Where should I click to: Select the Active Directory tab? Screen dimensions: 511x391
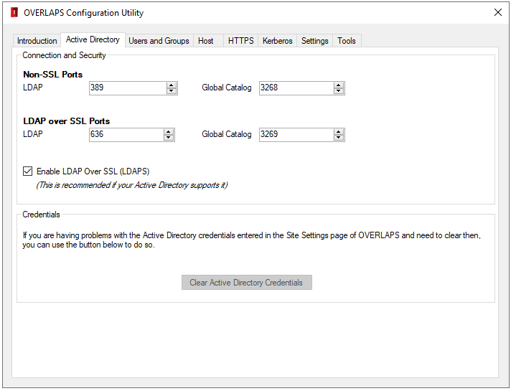[93, 39]
